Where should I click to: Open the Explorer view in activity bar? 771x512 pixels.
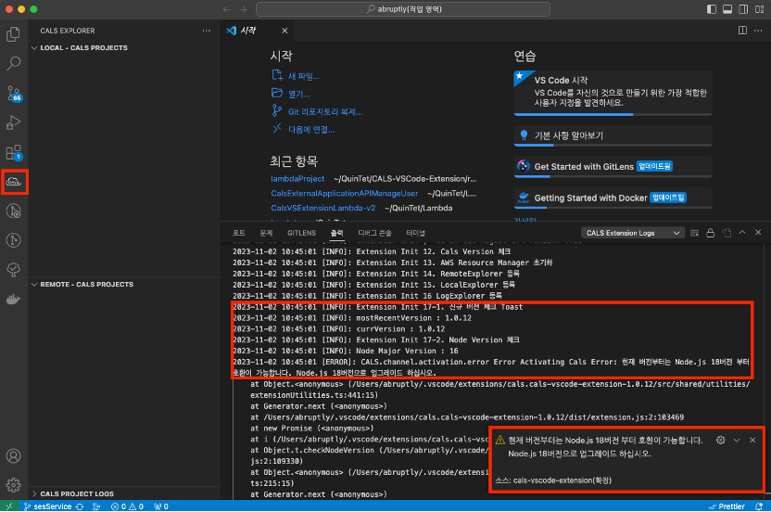[x=13, y=34]
